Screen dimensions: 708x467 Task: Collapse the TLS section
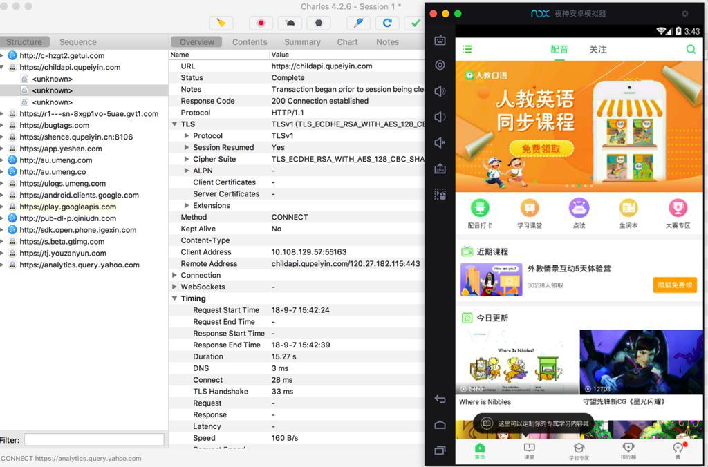point(175,124)
